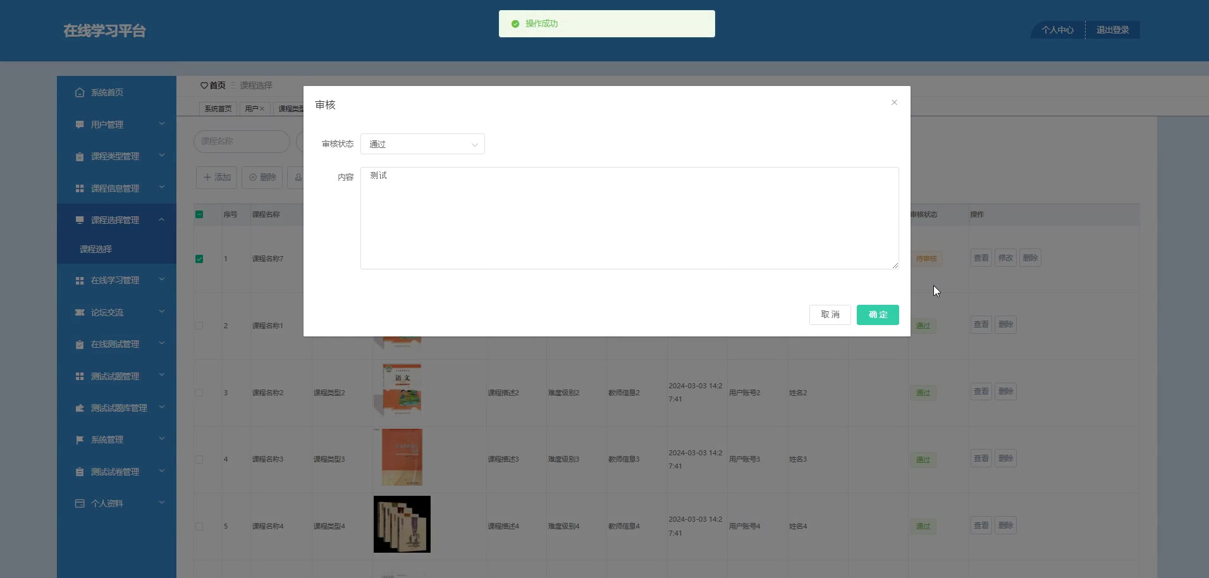Click the 在线学习平台 site title
Image resolution: width=1209 pixels, height=578 pixels.
point(104,31)
